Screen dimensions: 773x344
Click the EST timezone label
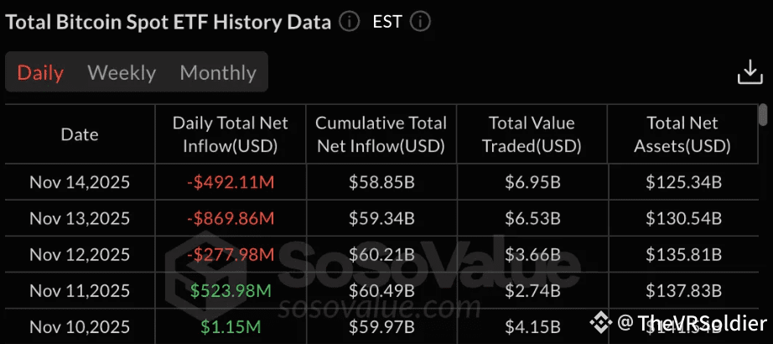pos(386,22)
